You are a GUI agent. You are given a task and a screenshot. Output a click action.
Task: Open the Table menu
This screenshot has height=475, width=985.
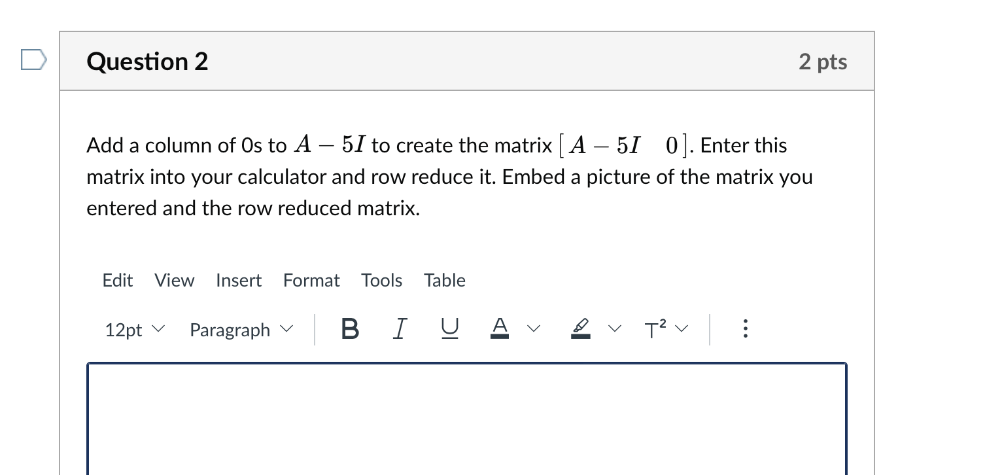(444, 280)
